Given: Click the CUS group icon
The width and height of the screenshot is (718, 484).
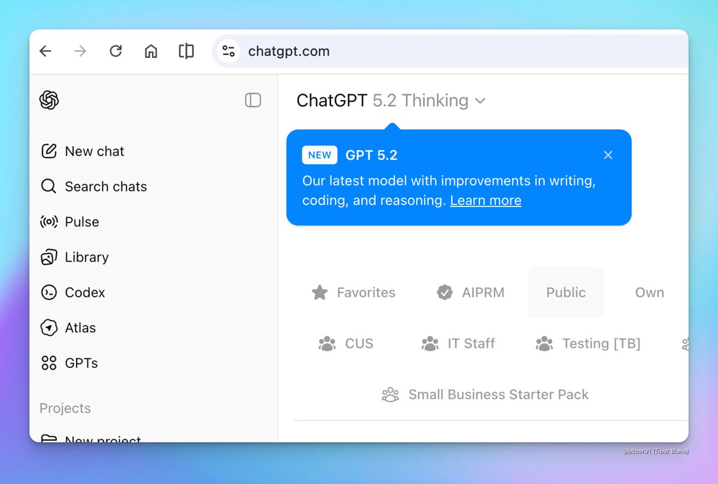Looking at the screenshot, I should click(327, 344).
